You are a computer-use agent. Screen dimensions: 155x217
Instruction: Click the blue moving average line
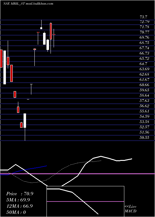click(x=24, y=170)
